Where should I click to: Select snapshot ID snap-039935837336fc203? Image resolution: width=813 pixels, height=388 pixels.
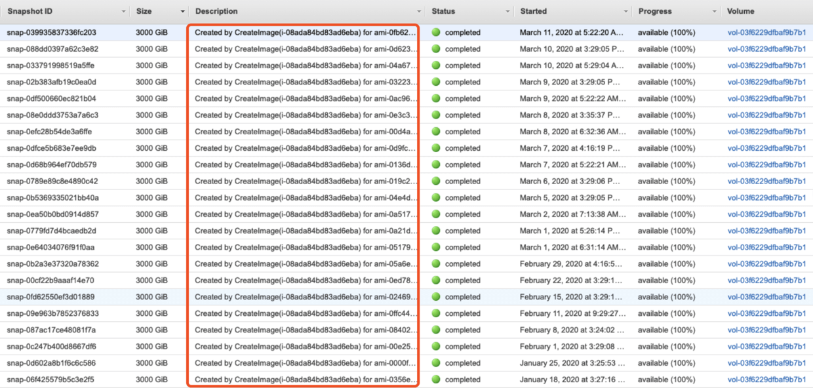[52, 32]
